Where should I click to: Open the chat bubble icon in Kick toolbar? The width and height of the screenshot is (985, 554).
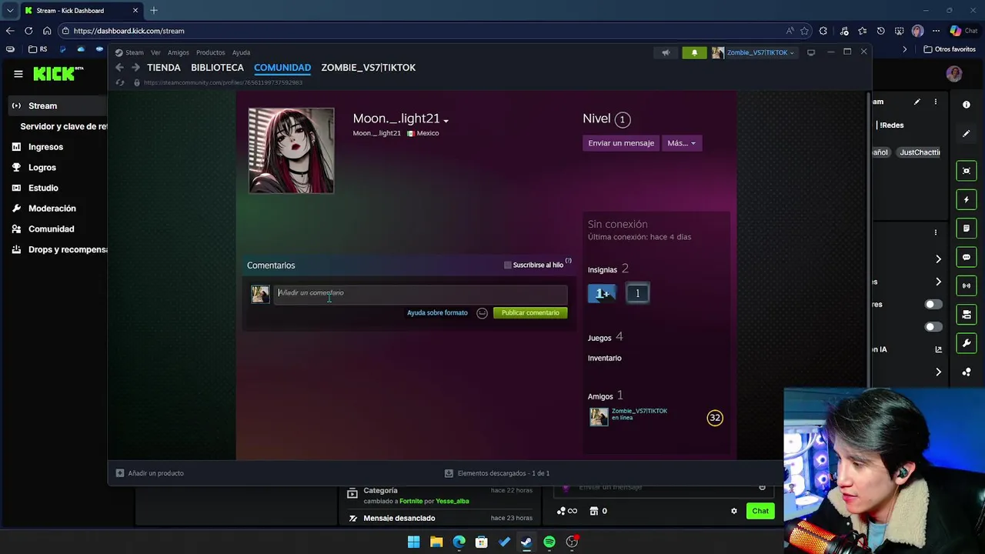(967, 257)
